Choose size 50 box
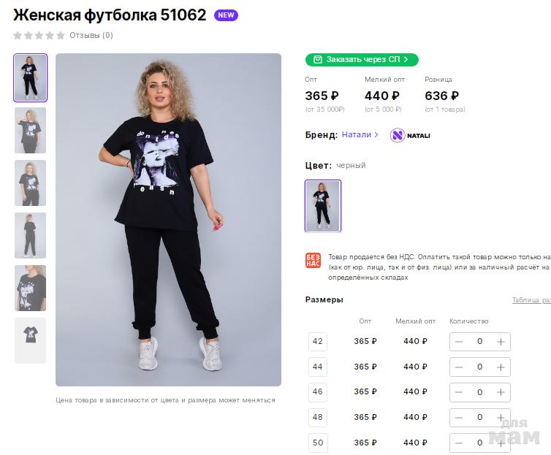The width and height of the screenshot is (551, 455). click(x=317, y=443)
